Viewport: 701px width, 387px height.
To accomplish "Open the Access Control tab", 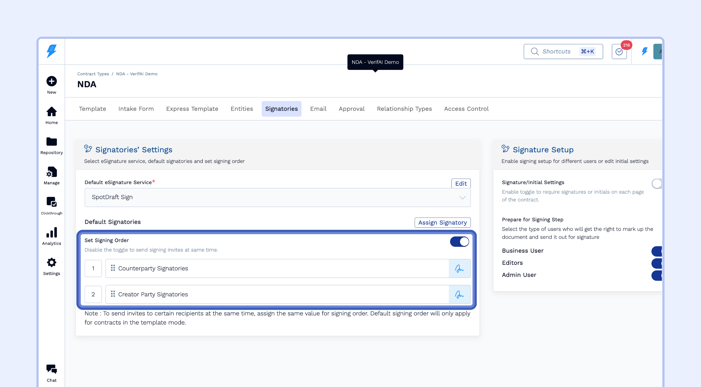I will [466, 109].
